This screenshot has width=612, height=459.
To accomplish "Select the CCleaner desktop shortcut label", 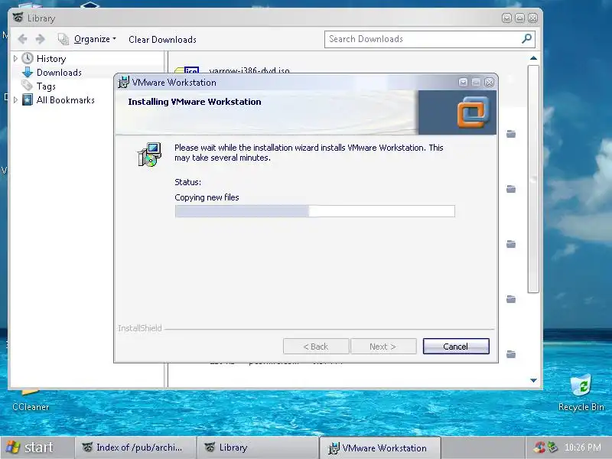I will point(31,407).
